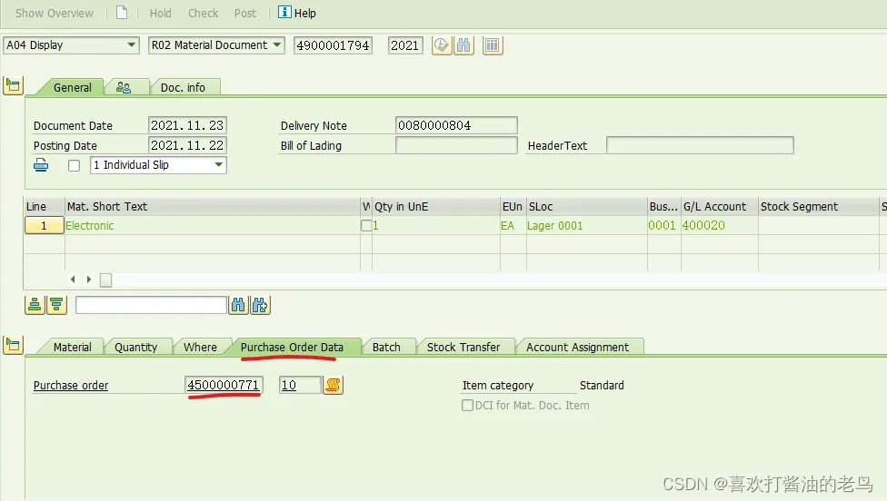Click the purchase order history scroll icon
The height and width of the screenshot is (501, 887).
point(333,385)
